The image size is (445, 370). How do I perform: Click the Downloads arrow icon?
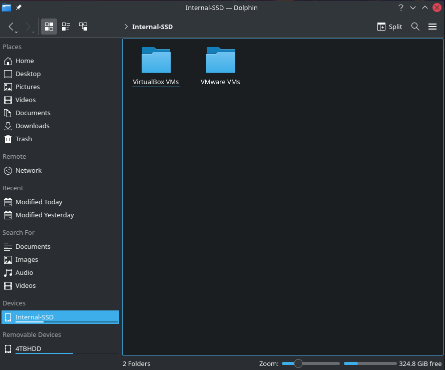8,126
